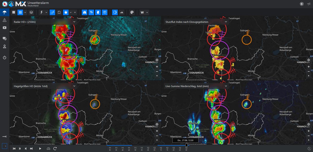Expand the map layout dropdown arrow
This screenshot has width=313, height=152.
[x=25, y=12]
